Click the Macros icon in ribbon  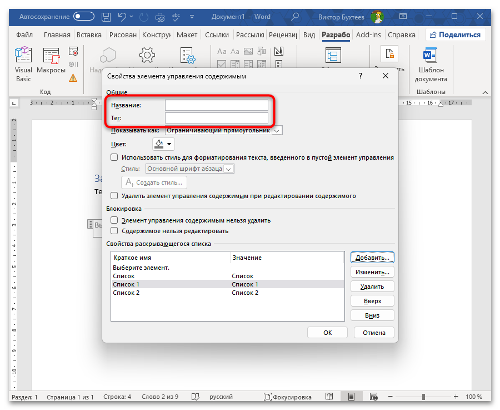51,61
